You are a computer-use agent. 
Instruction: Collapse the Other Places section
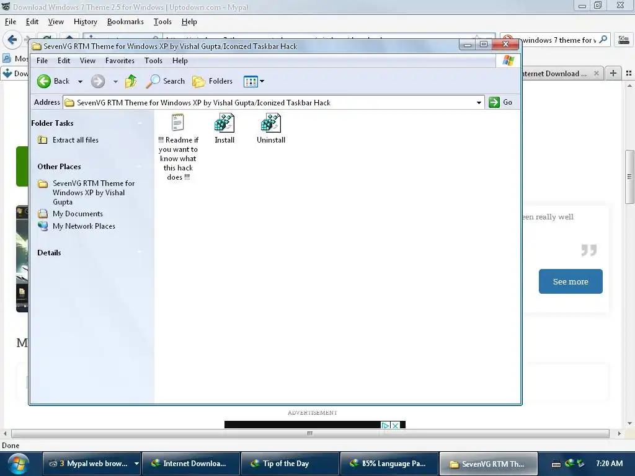[140, 166]
